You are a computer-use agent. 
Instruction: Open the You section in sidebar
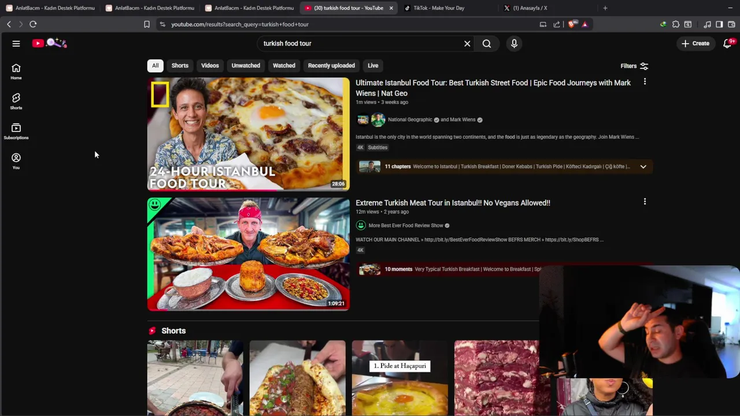pos(16,161)
